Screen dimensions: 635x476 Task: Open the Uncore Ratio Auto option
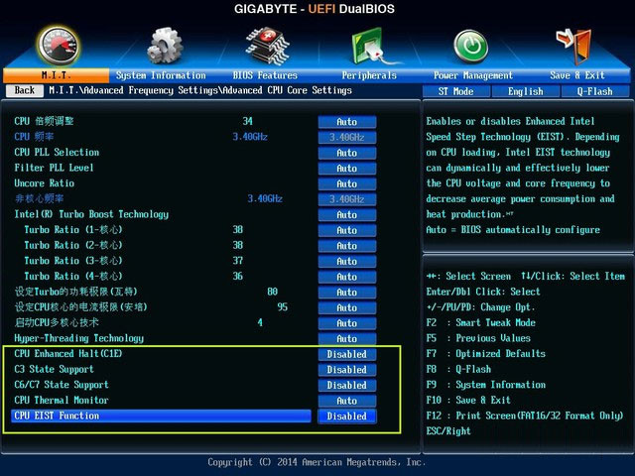(x=347, y=183)
